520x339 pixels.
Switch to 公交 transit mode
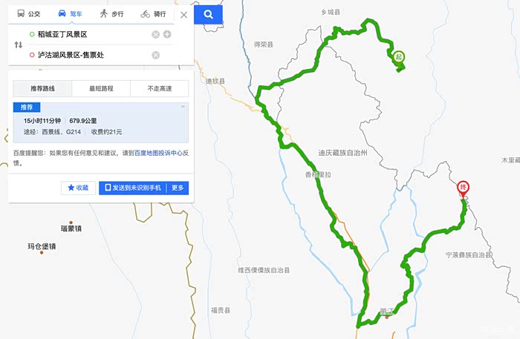point(28,13)
